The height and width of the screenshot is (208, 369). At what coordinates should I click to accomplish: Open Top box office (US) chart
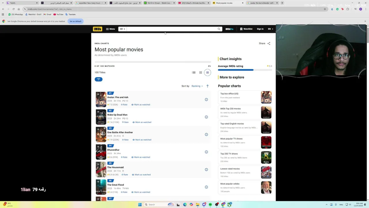click(x=245, y=97)
